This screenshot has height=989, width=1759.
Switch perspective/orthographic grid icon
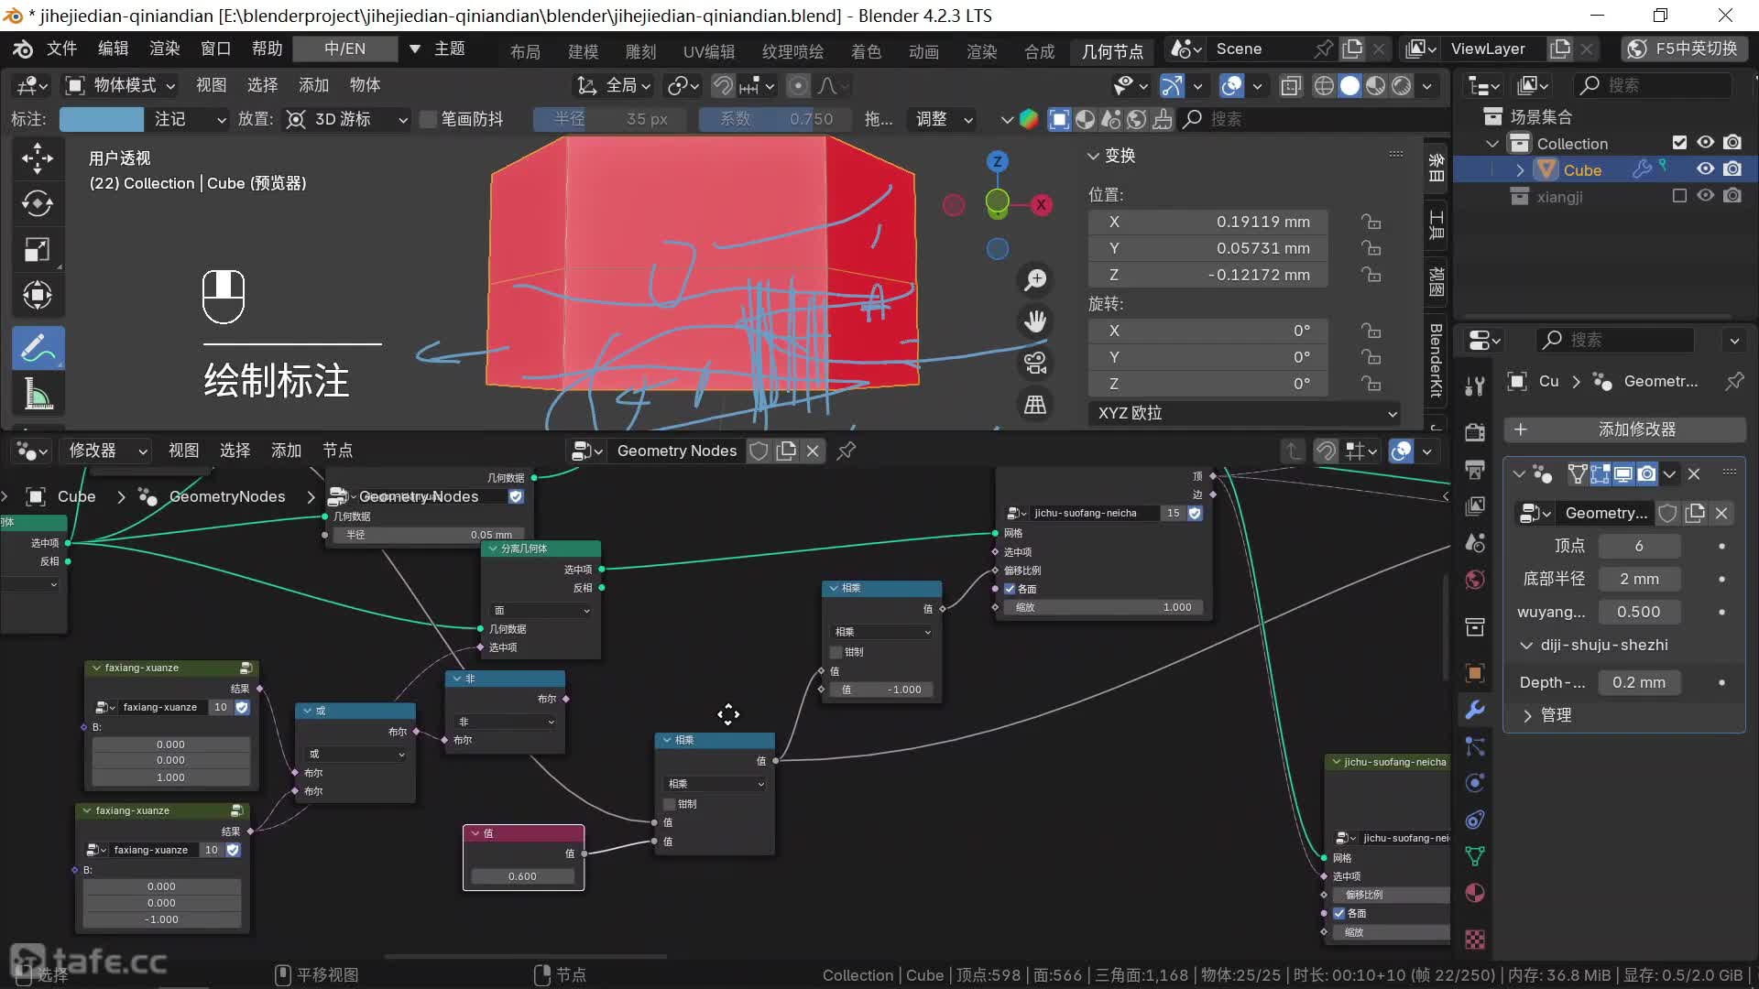[x=1035, y=404]
